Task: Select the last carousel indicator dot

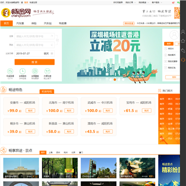Action: [x=123, y=80]
